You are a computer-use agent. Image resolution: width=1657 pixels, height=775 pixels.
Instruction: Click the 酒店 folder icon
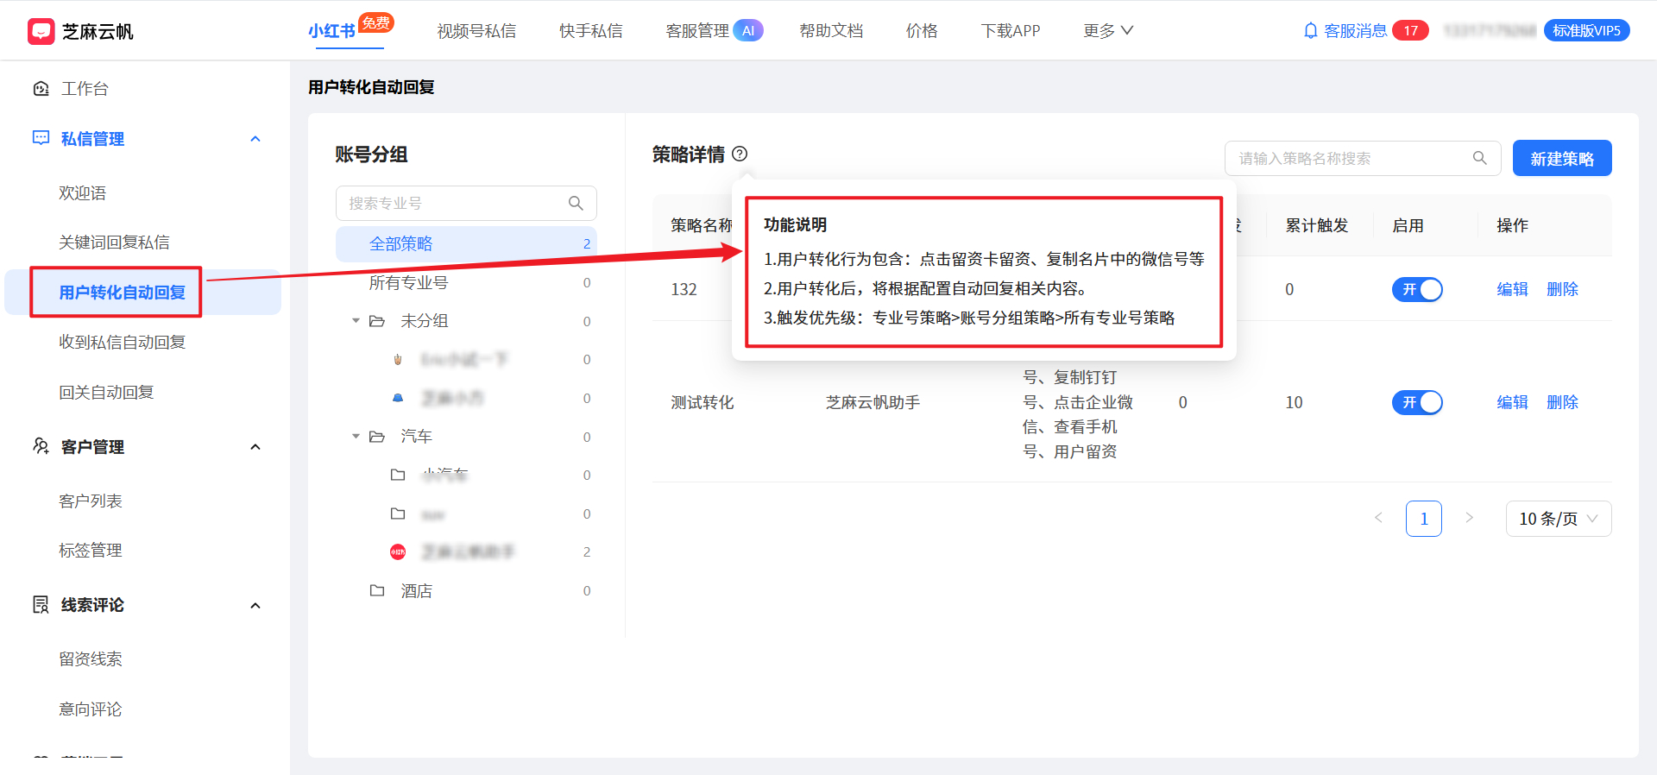click(377, 590)
